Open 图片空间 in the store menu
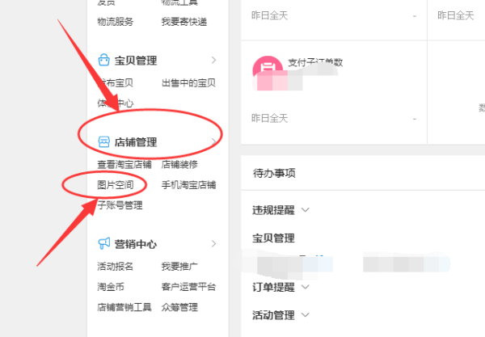 coord(116,185)
